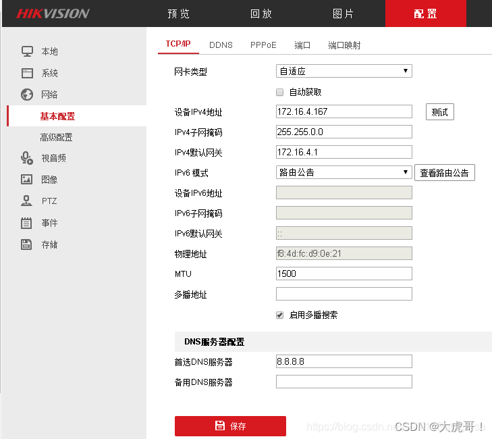The image size is (492, 439).
Task: Open the IPv6 模式 dropdown showing 路由公告
Action: [344, 172]
